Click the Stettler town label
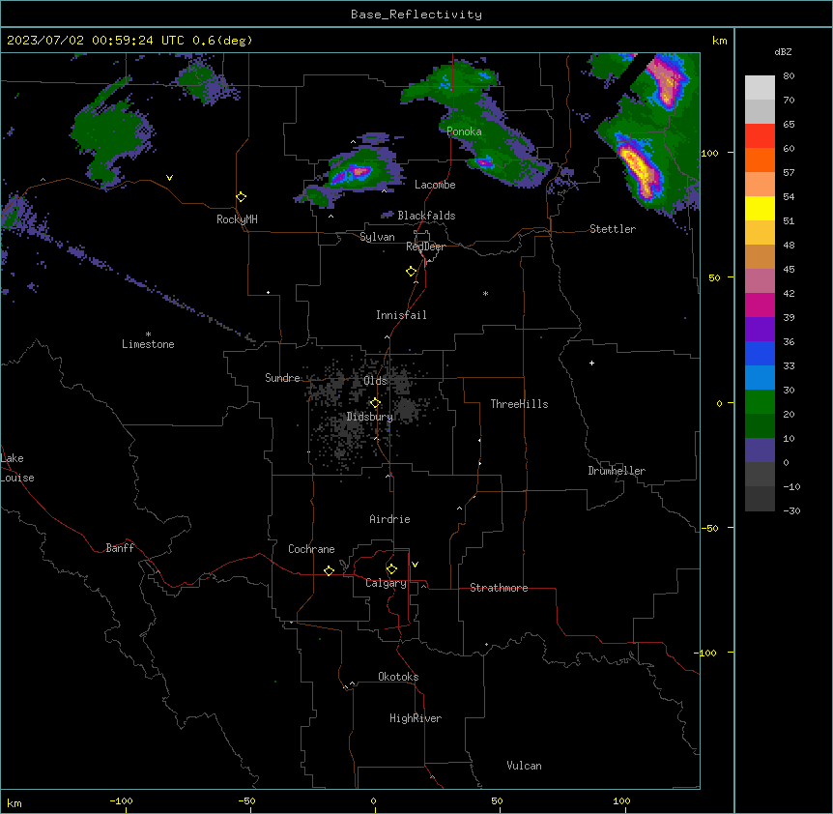The height and width of the screenshot is (814, 833). click(613, 229)
